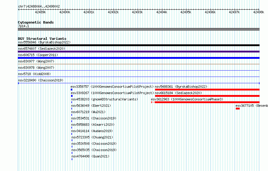This screenshot has width=268, height=171.
Task: Click nsv5636049 (Ebert2021) label
Action: (91, 106)
